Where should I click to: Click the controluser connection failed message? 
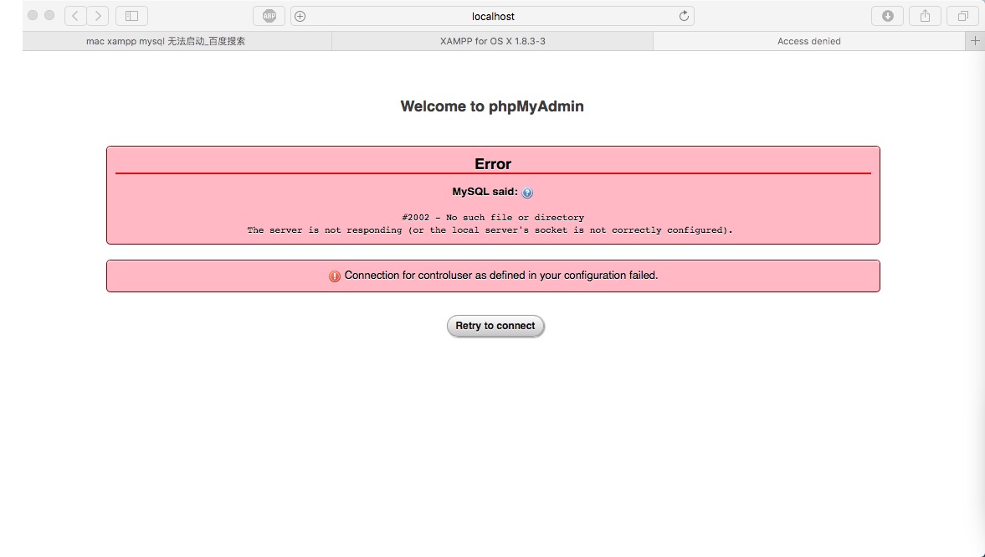pos(500,276)
